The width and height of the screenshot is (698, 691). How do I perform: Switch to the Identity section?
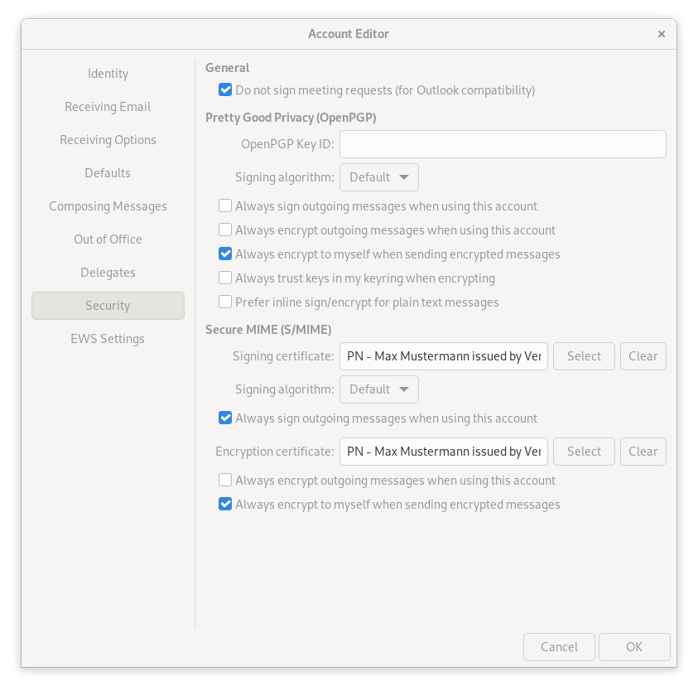click(108, 74)
